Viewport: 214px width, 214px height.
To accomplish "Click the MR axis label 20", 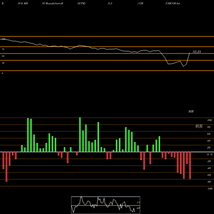I will point(209,148).
